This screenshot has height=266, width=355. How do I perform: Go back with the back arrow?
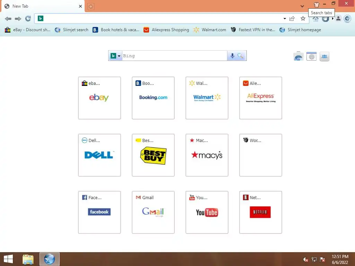8,19
